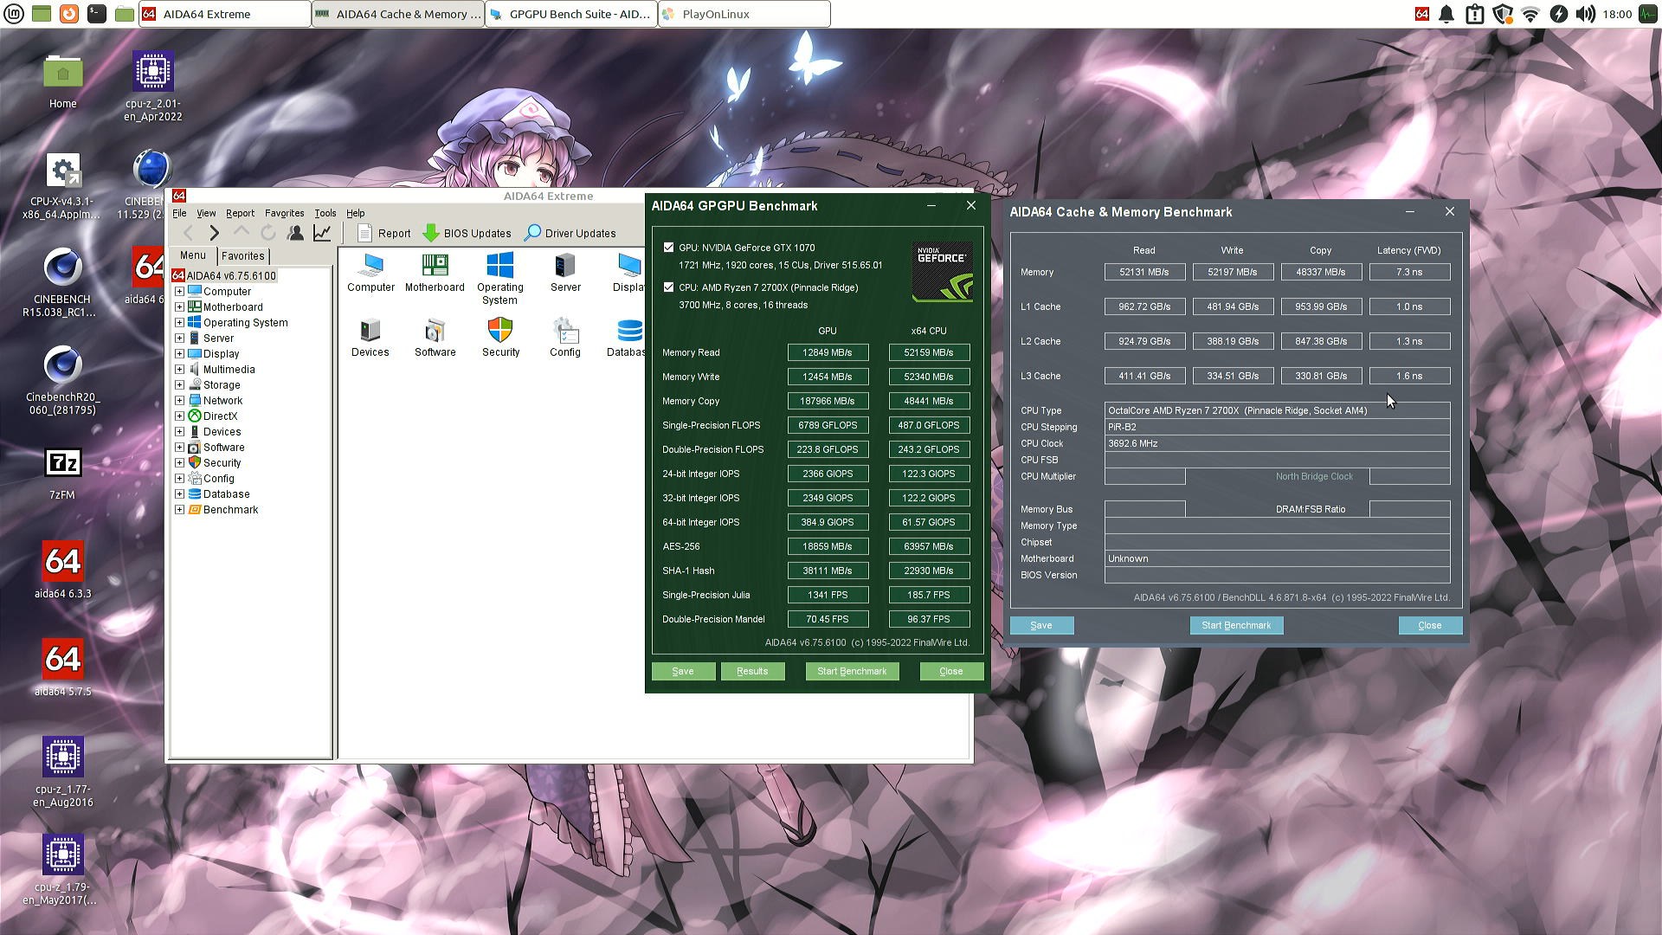Expand the Motherboard tree node
Screen dimensions: 1662x935
tap(179, 307)
